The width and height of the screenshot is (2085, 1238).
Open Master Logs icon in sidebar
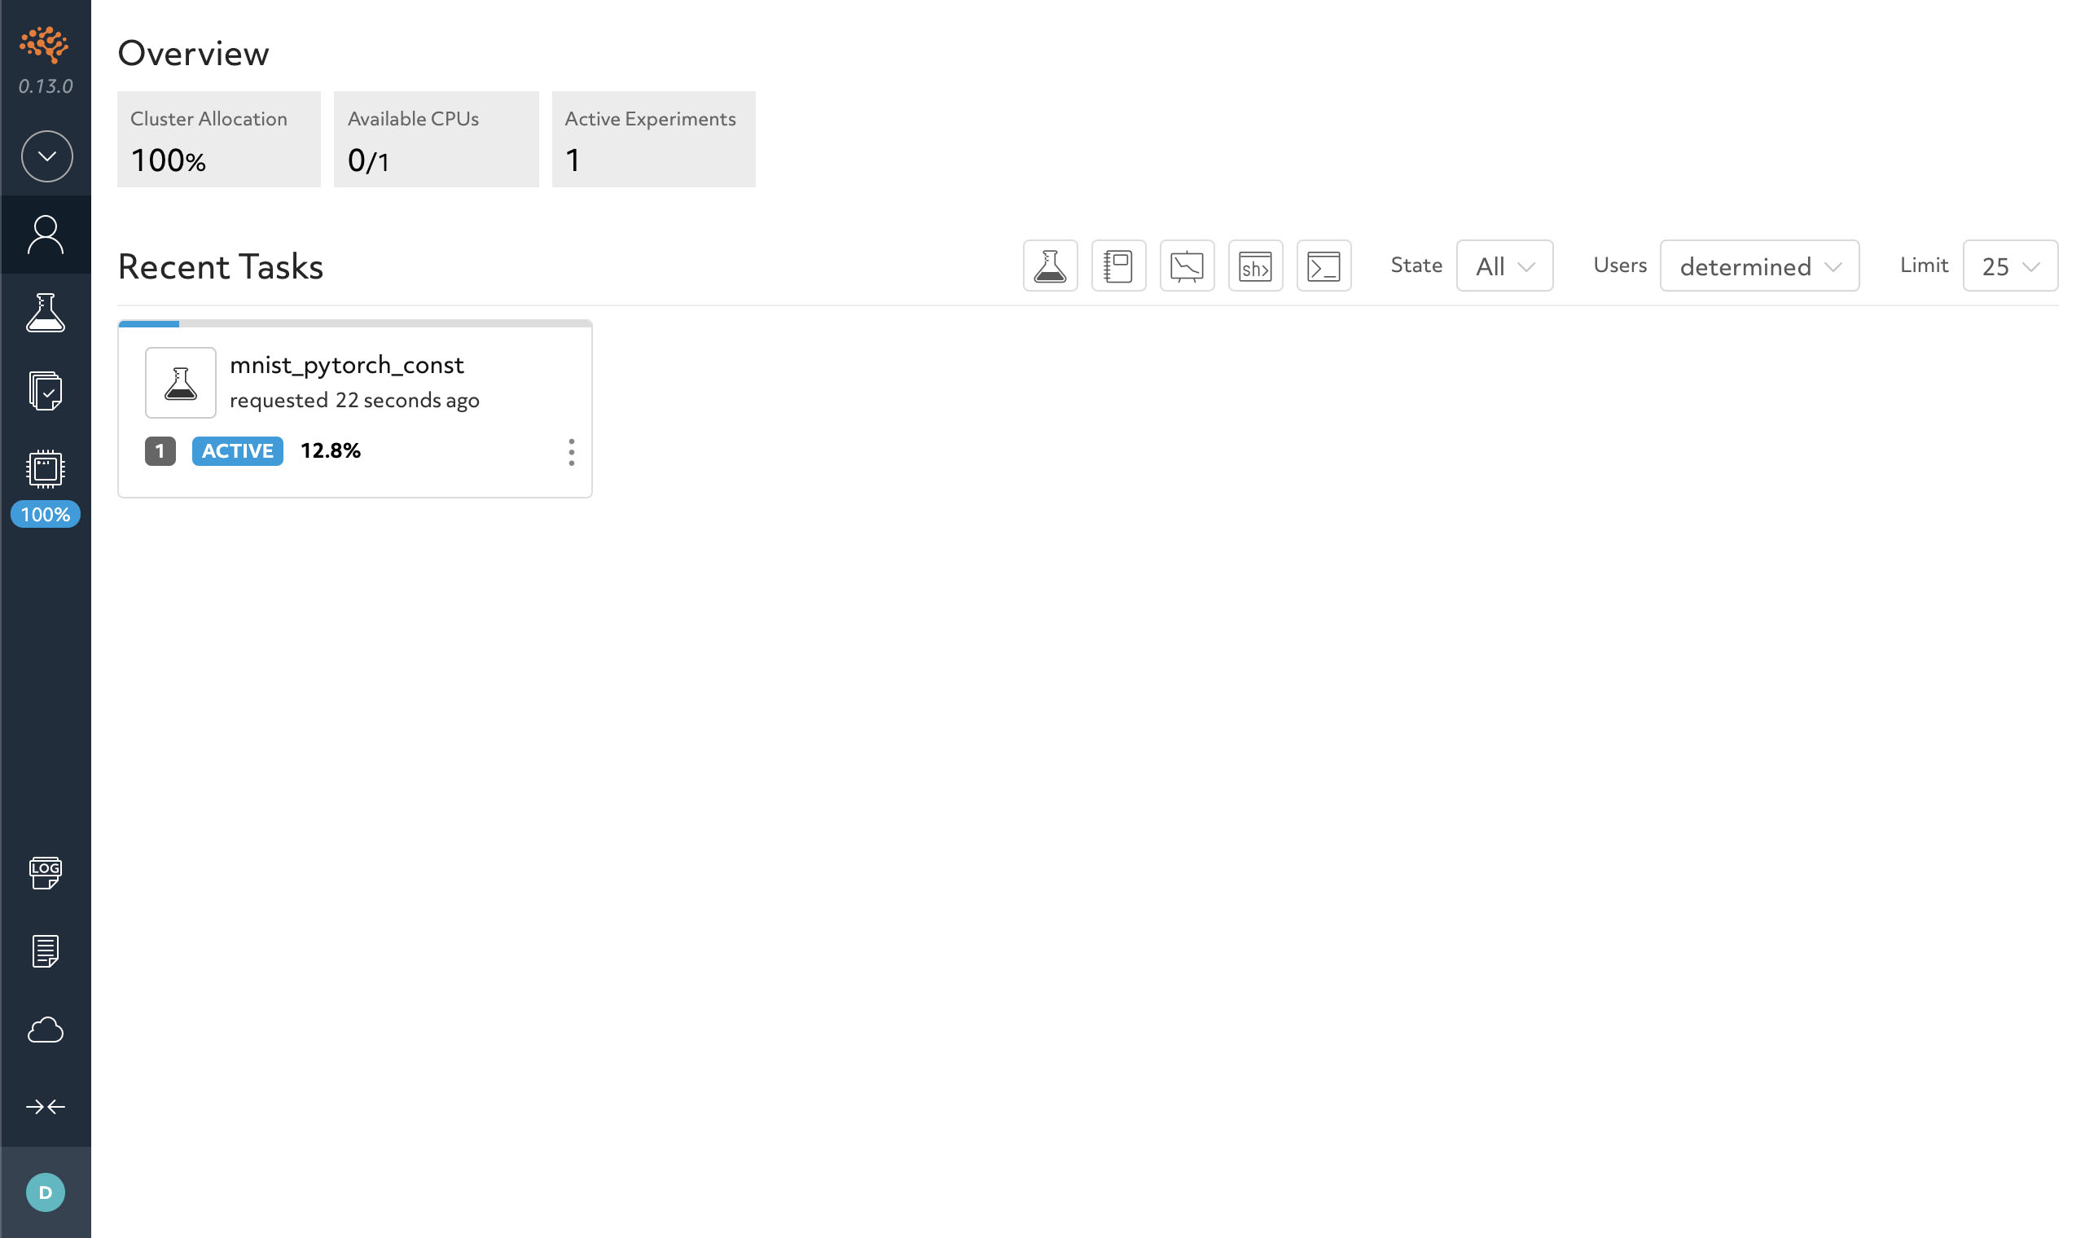(46, 872)
